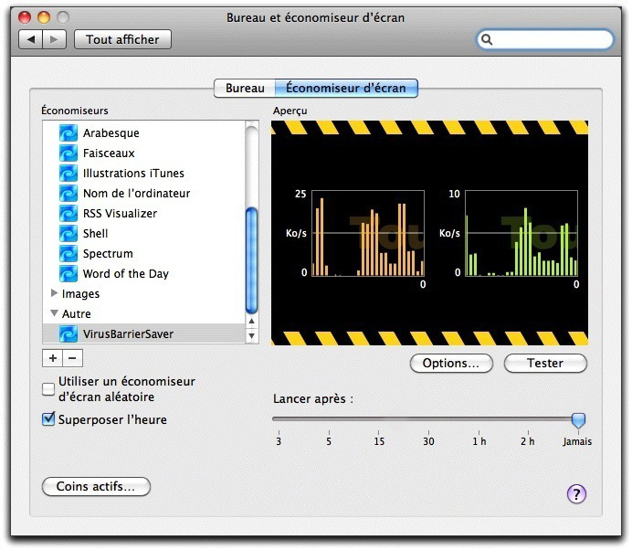This screenshot has height=550, width=632.
Task: Select Word of the Day entry
Action: 126,274
